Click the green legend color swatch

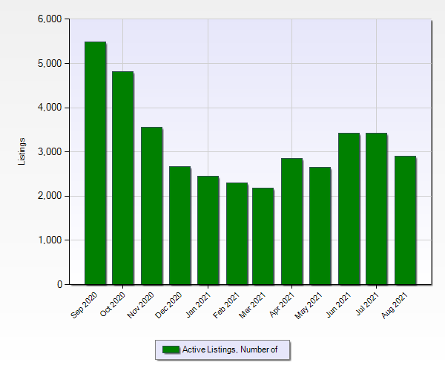pyautogui.click(x=171, y=349)
